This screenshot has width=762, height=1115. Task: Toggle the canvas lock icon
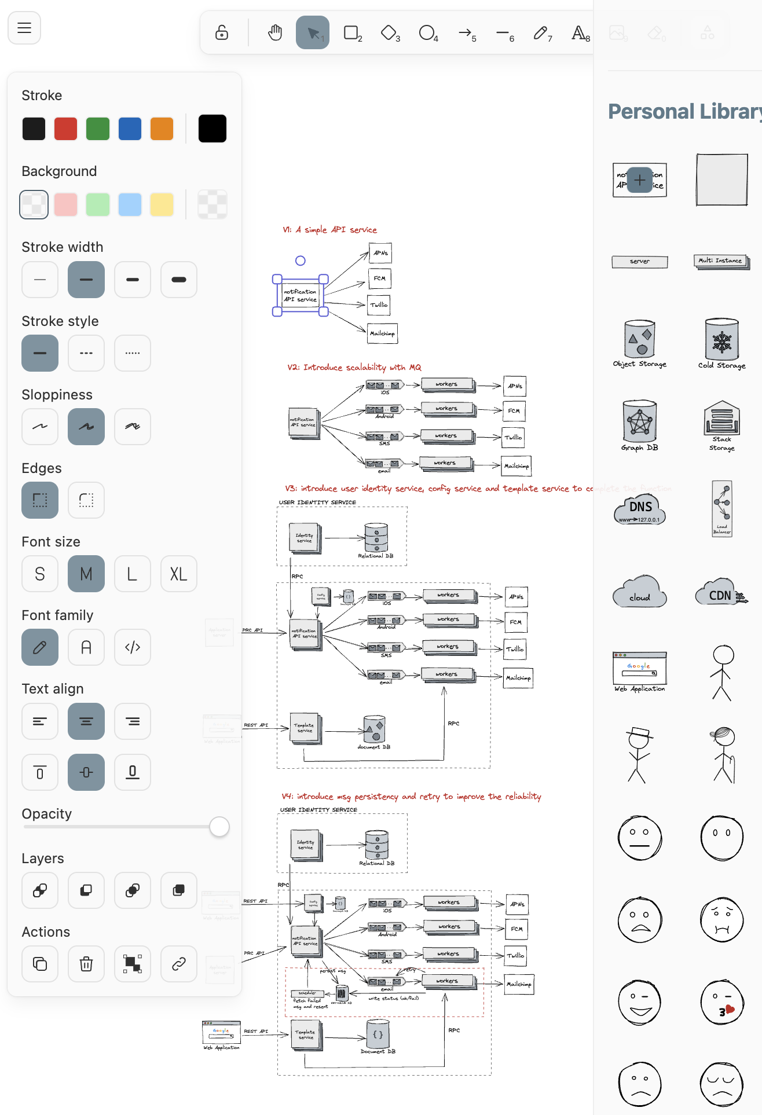tap(222, 32)
